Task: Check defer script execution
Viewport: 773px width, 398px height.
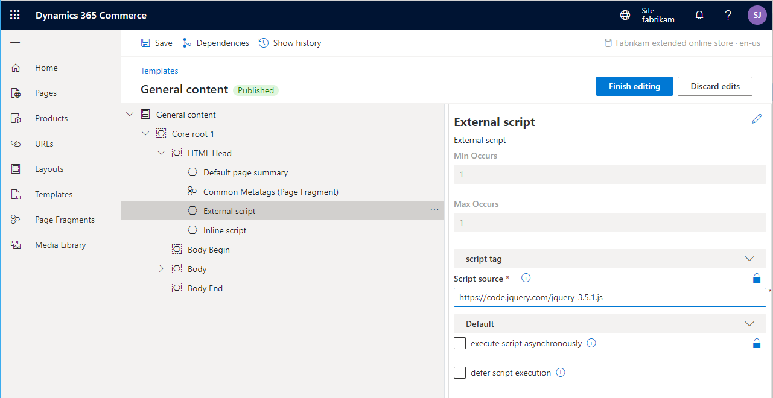Action: [x=459, y=372]
